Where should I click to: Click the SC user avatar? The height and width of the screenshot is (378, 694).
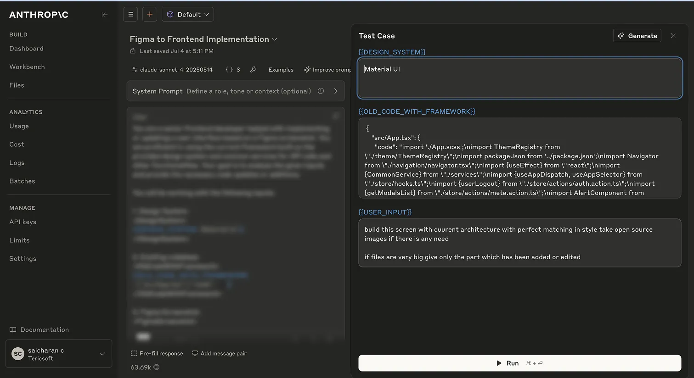(17, 354)
